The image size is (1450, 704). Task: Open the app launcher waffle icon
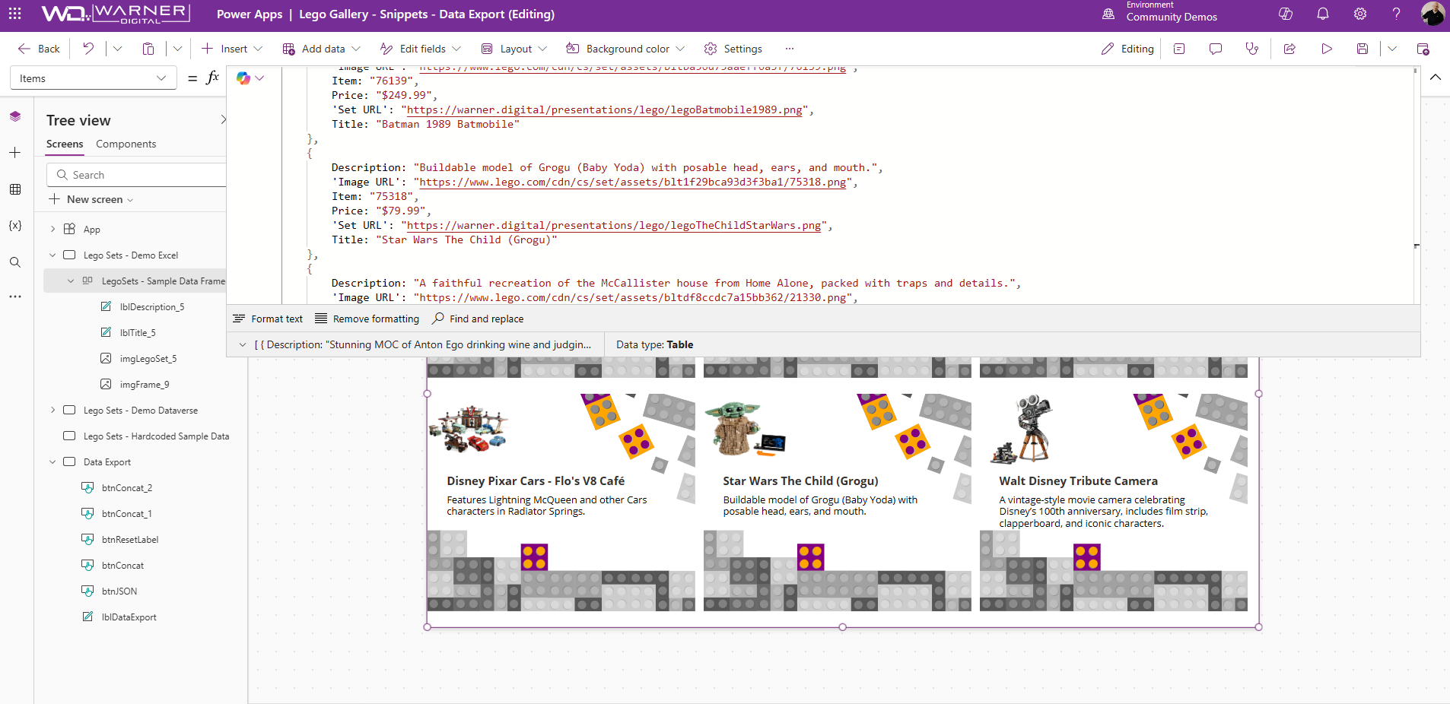(x=14, y=14)
